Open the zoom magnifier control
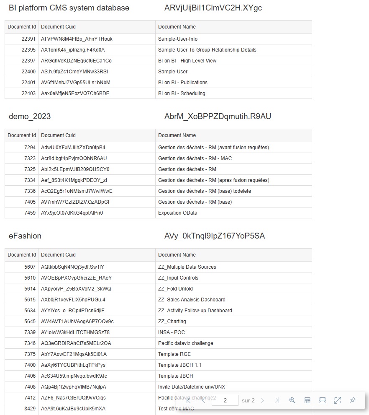Viewport: 369px width, 415px height. coord(292,400)
